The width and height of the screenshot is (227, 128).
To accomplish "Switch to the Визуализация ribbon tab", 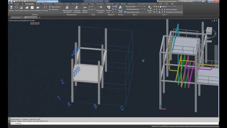I will pyautogui.click(x=59, y=4).
